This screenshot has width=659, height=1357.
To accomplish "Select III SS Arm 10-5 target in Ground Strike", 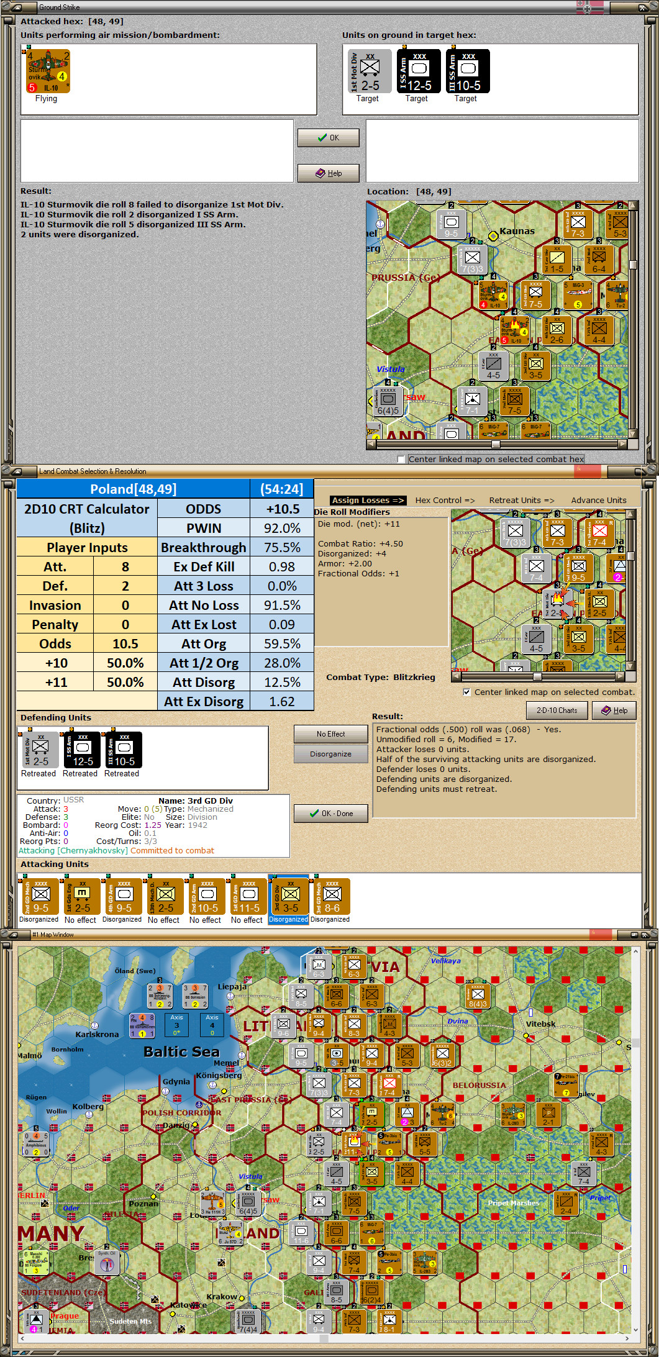I will coord(467,71).
